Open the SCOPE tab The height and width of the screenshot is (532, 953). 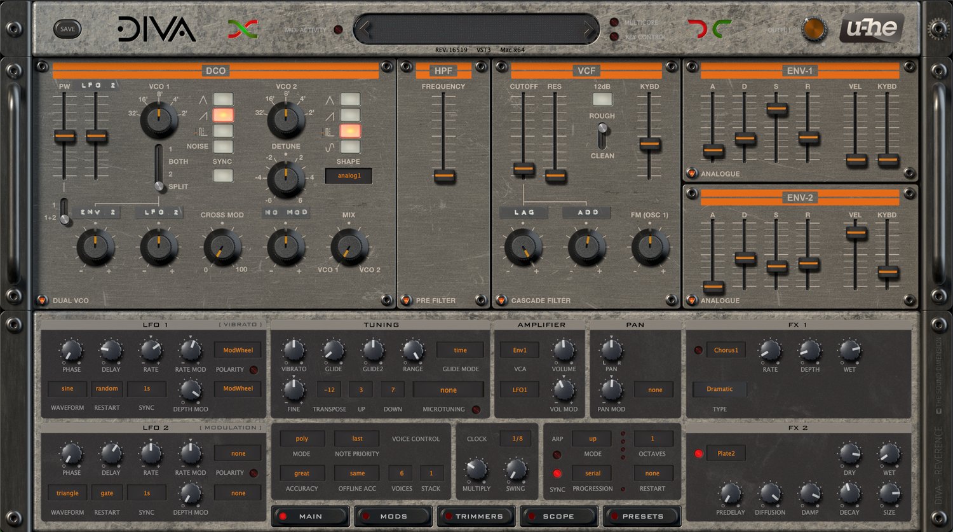point(558,516)
